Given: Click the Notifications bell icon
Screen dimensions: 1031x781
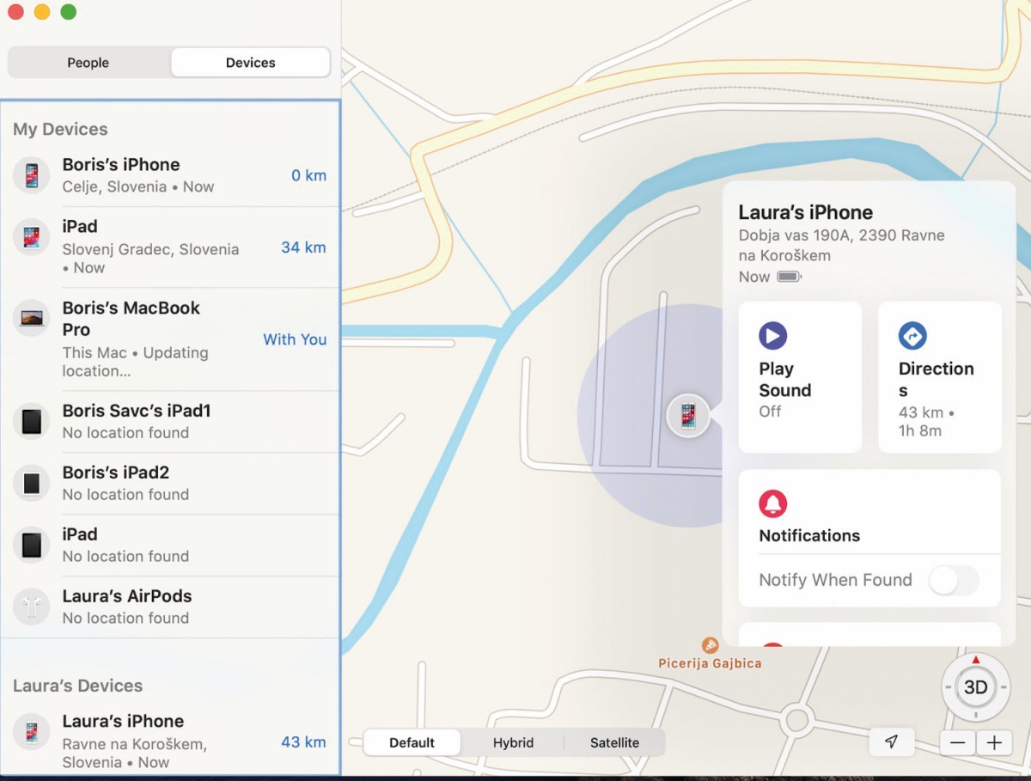Looking at the screenshot, I should click(x=773, y=503).
